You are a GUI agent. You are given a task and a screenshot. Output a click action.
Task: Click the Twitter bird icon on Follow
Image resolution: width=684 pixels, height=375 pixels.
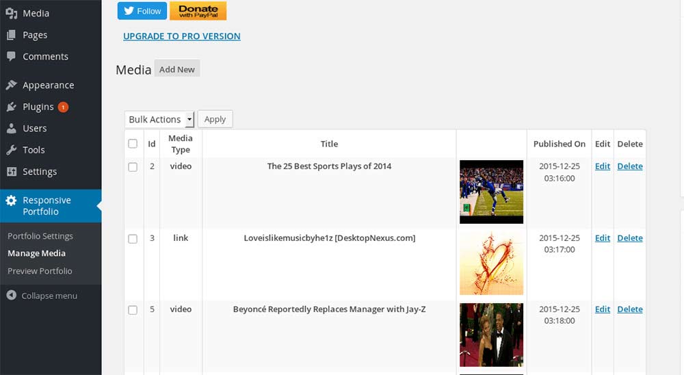129,11
